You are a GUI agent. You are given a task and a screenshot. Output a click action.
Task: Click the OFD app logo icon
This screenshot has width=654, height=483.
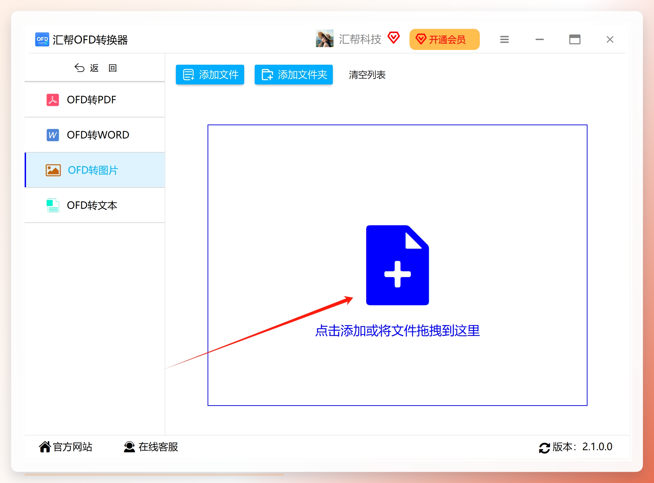(42, 39)
